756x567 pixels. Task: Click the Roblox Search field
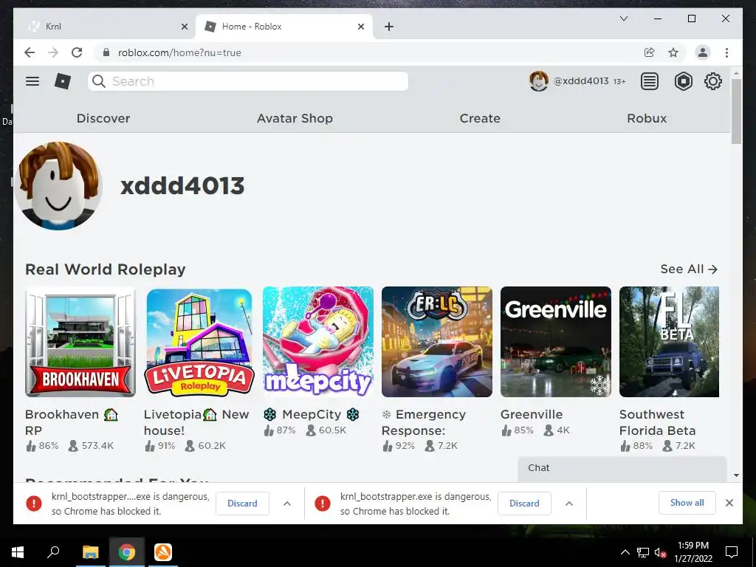[x=248, y=81]
